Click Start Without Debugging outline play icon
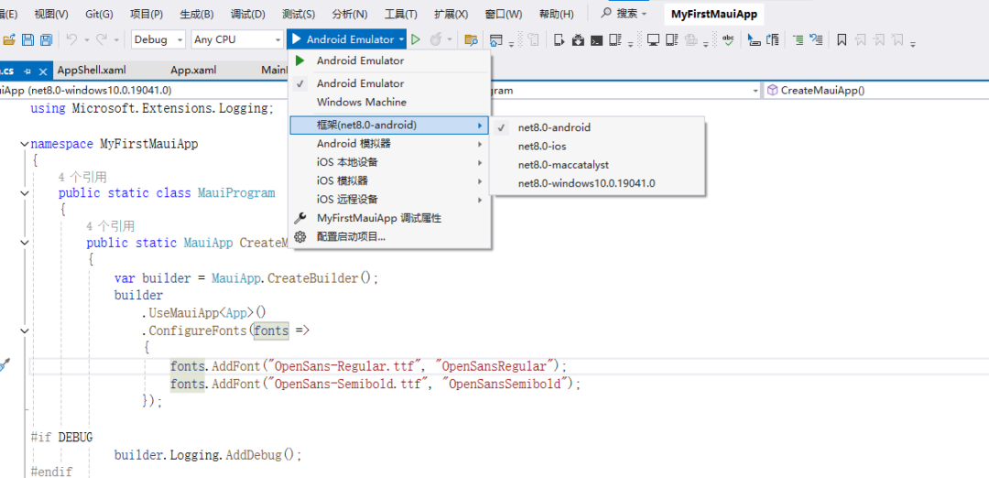Screen dimensions: 989x478 point(415,39)
